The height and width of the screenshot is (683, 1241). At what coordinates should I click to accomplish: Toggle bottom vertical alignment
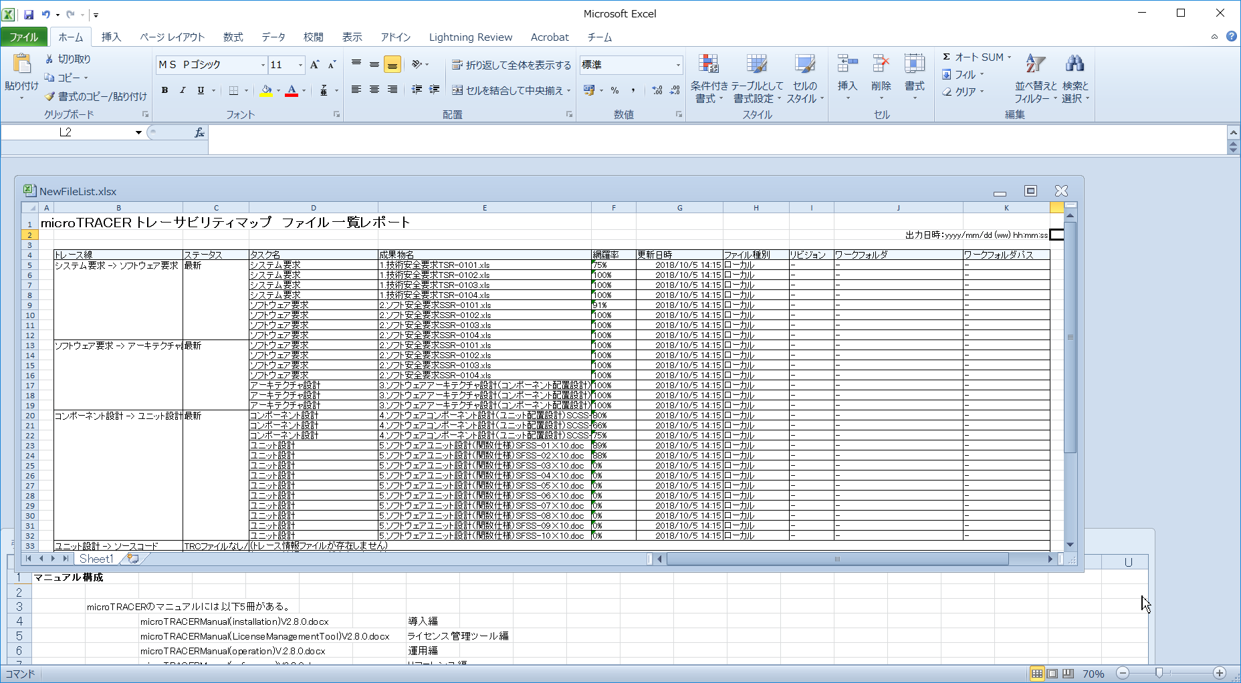click(x=392, y=65)
